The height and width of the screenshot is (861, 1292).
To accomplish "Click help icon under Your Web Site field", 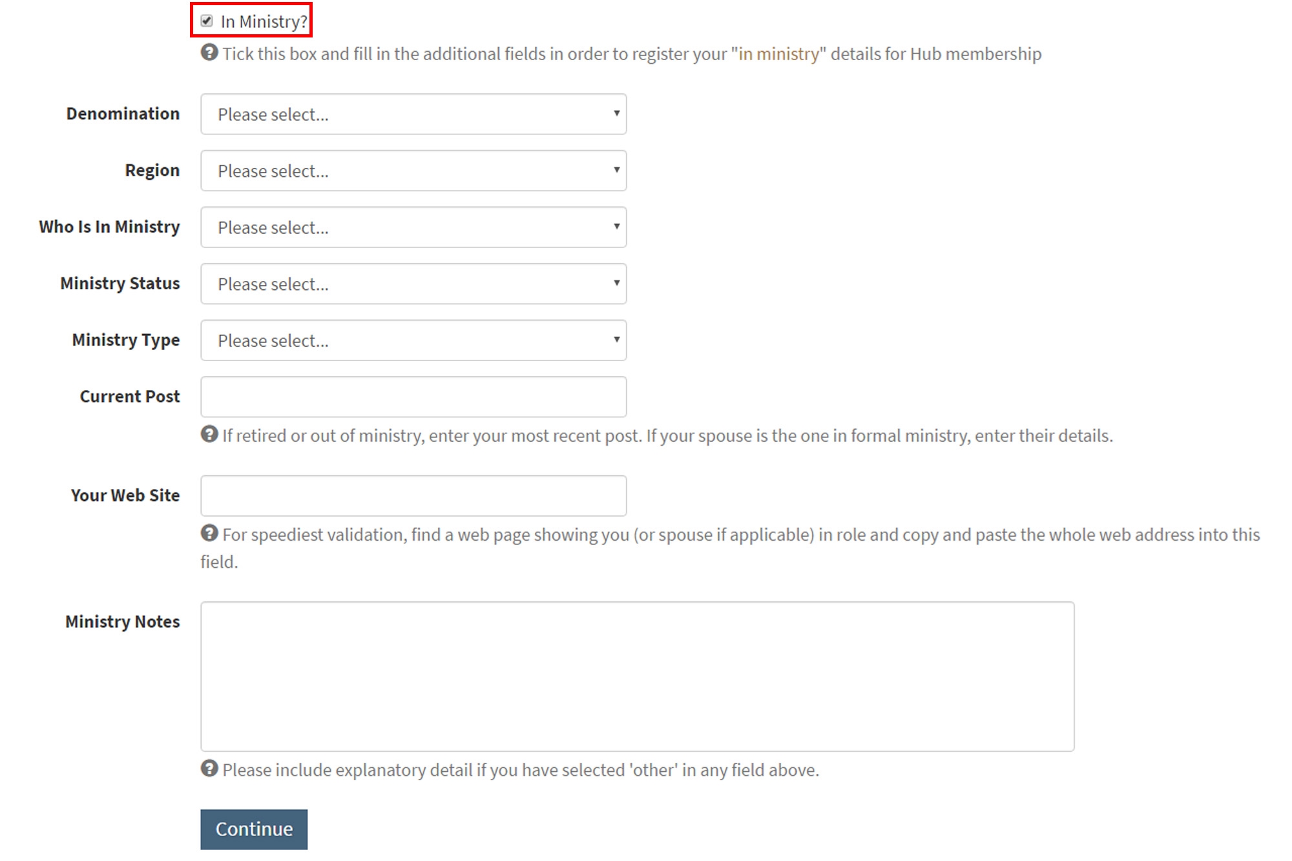I will (x=209, y=533).
